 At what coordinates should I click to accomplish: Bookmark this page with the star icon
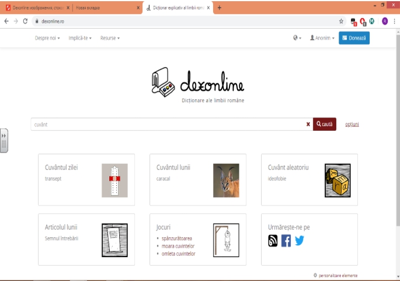pos(342,20)
